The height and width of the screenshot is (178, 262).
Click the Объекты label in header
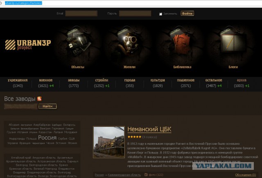pyautogui.click(x=78, y=67)
